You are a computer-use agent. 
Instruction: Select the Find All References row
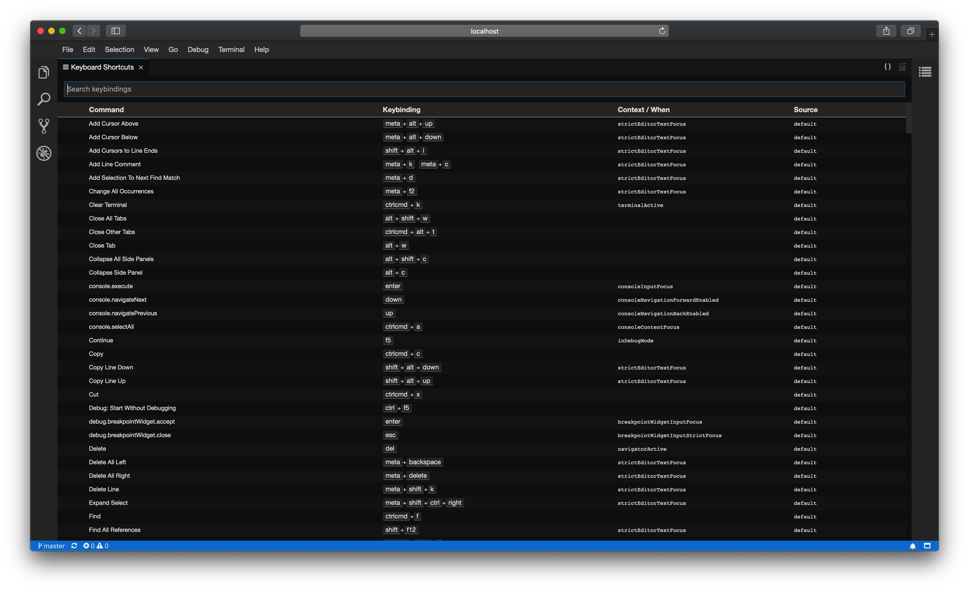(x=481, y=530)
